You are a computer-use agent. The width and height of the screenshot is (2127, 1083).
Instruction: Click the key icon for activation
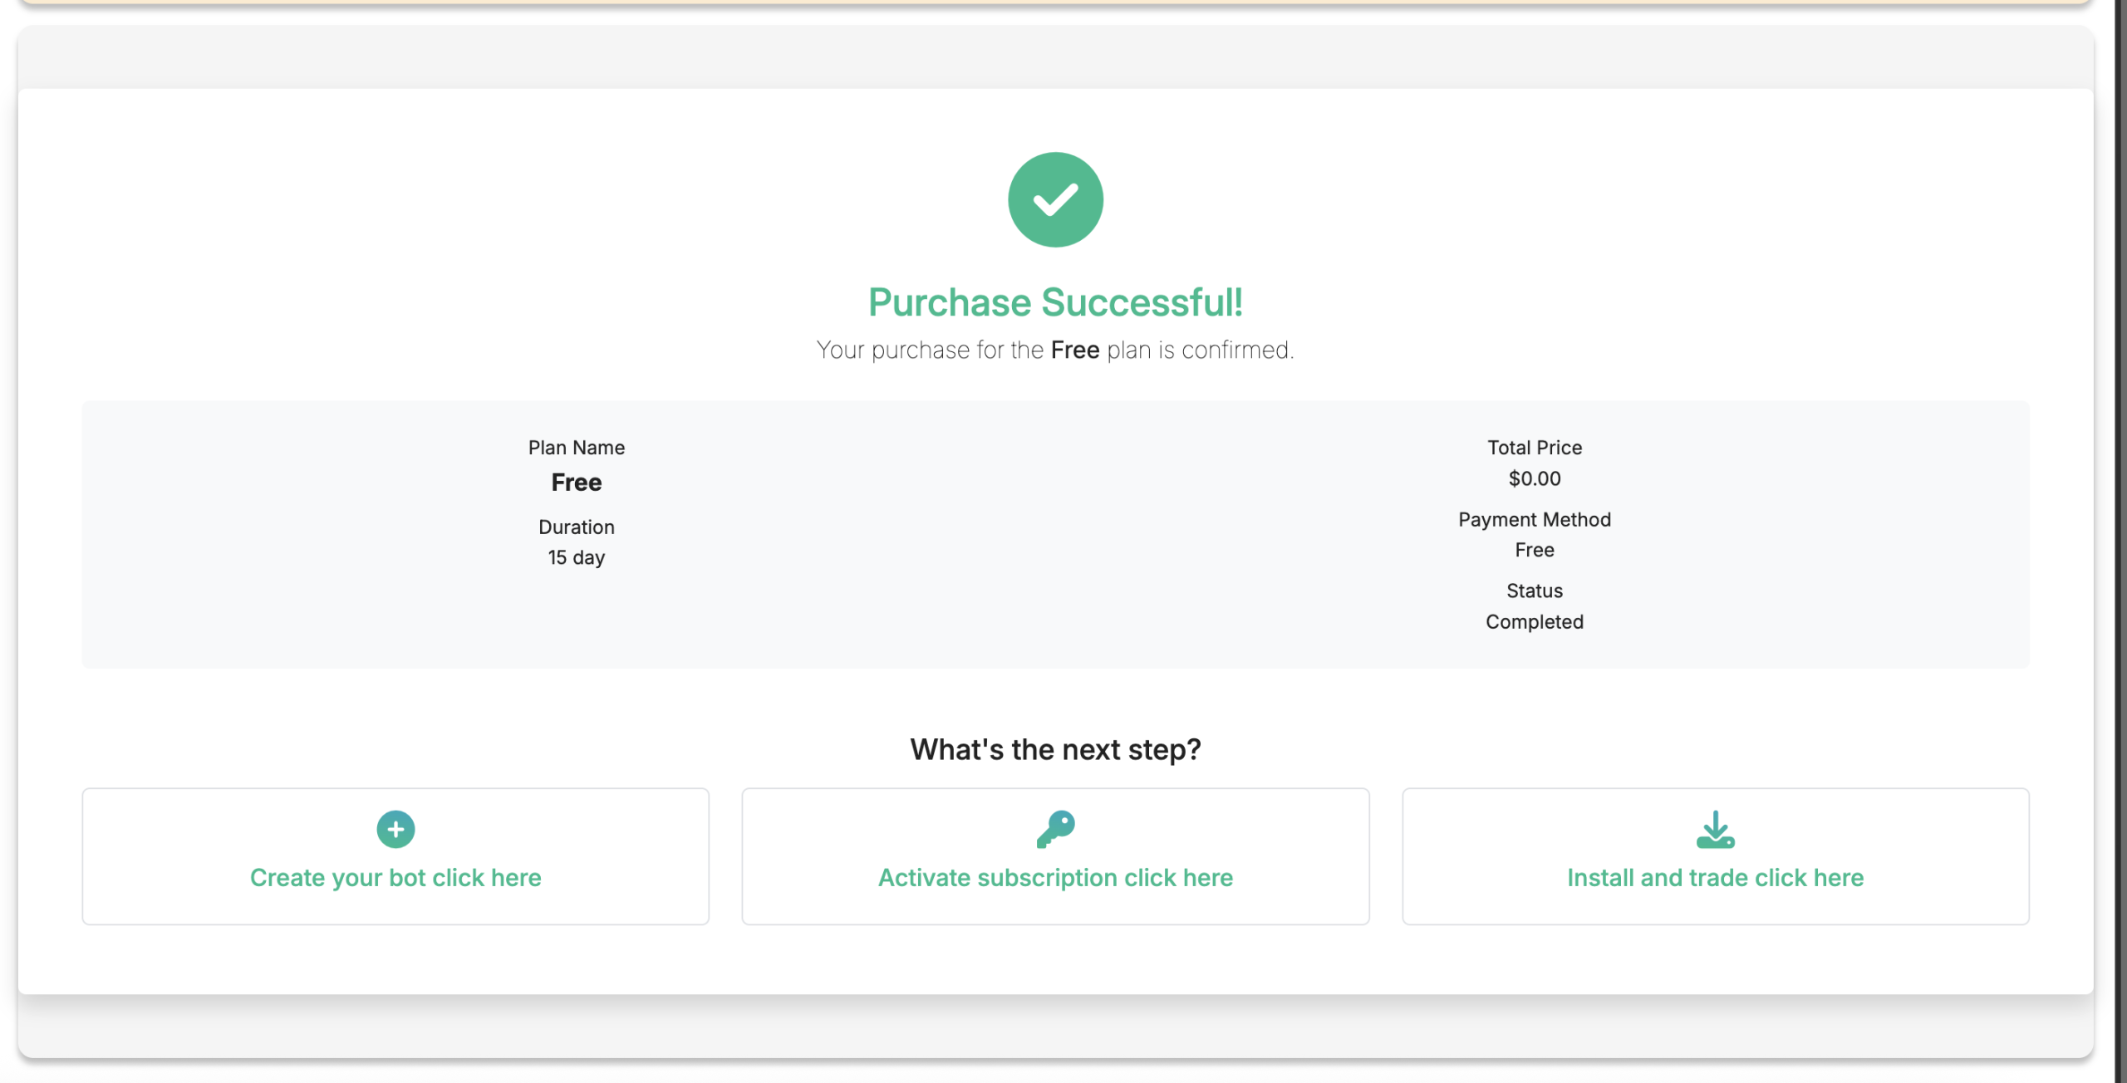[1055, 829]
